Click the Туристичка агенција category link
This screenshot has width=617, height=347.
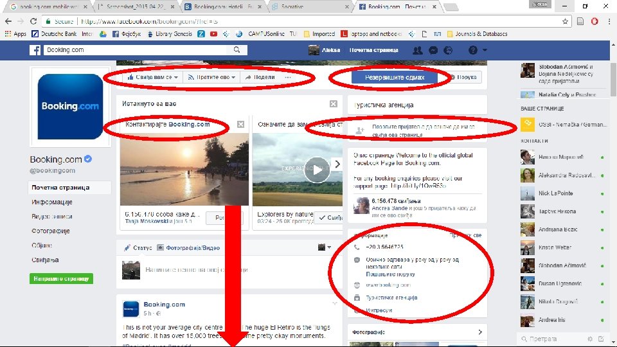coord(391,298)
